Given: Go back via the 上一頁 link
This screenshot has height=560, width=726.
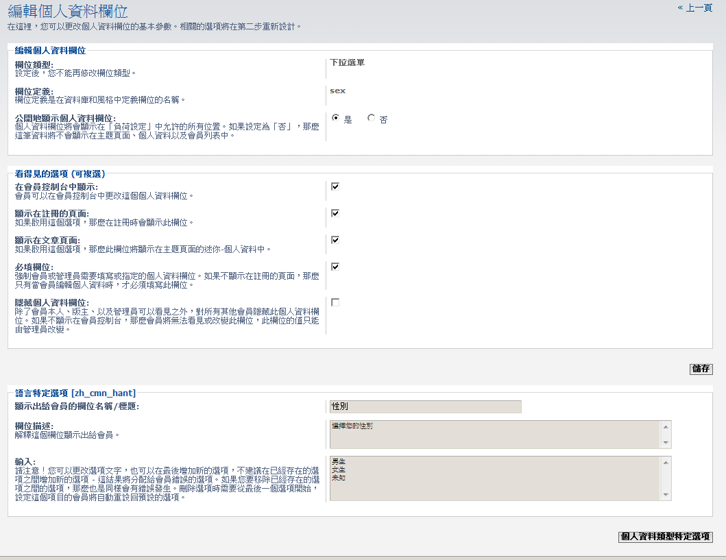Looking at the screenshot, I should coord(695,8).
